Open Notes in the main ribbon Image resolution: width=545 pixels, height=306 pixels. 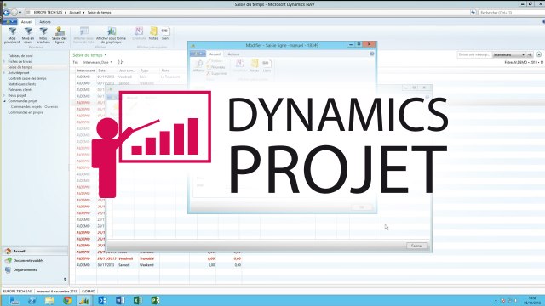pyautogui.click(x=153, y=34)
